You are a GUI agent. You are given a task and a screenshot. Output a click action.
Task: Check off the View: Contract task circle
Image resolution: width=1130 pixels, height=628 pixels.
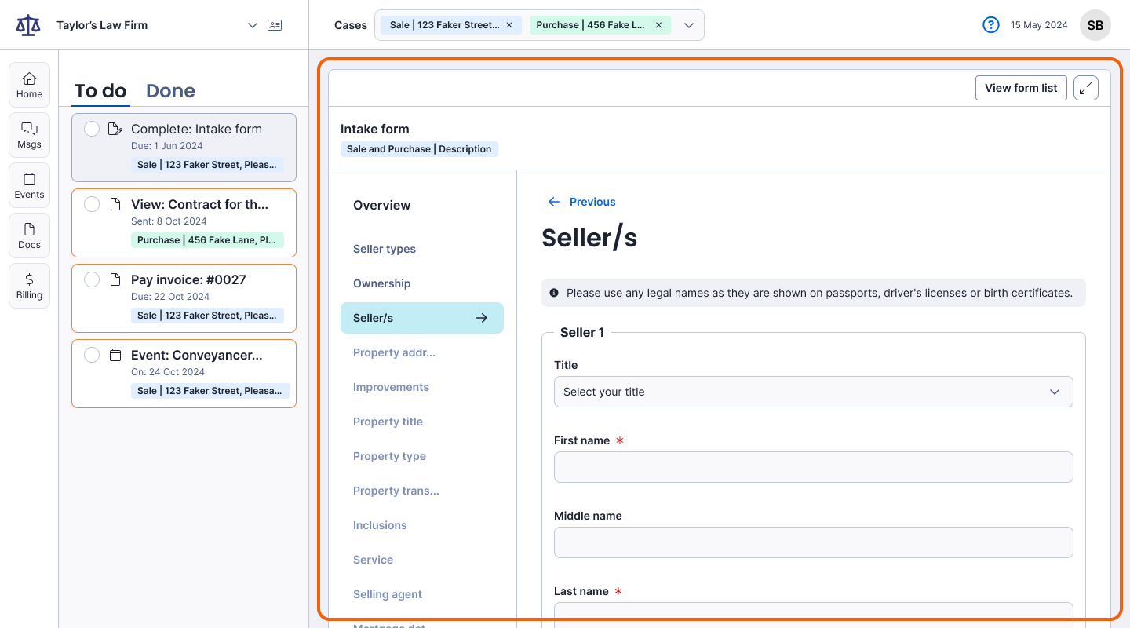(x=92, y=204)
